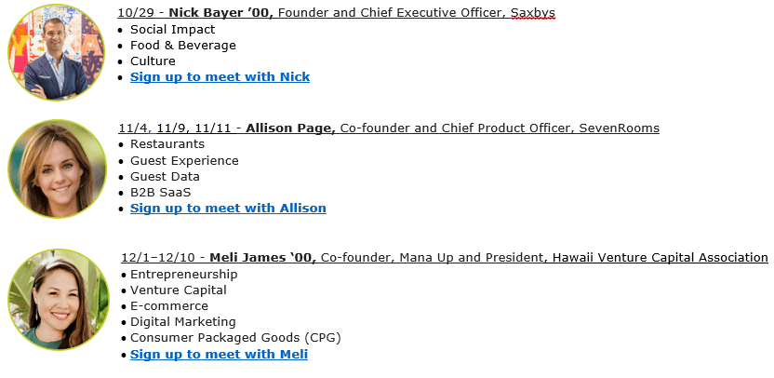Click the "B2B SaaS" bullet item

[160, 192]
